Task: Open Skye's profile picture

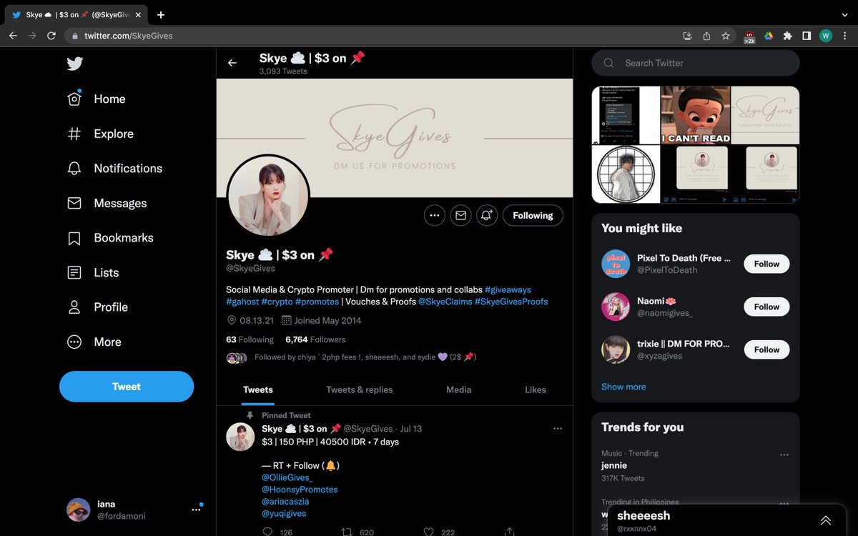Action: tap(268, 196)
